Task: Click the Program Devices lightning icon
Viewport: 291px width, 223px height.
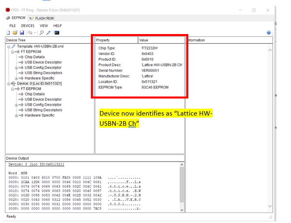Action: (x=48, y=33)
